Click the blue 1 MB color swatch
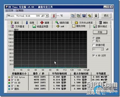120x97 pixels. pyautogui.click(x=9, y=86)
